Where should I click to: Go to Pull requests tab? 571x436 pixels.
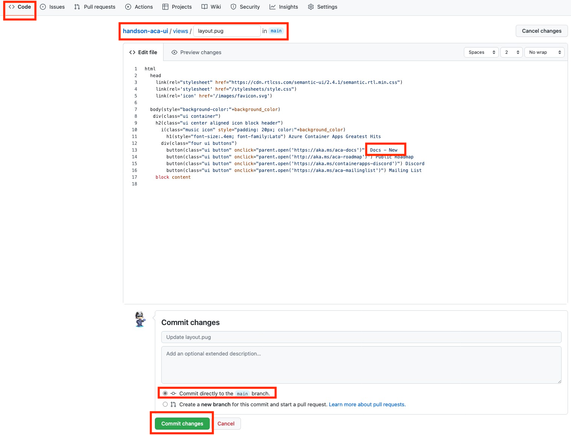[95, 7]
